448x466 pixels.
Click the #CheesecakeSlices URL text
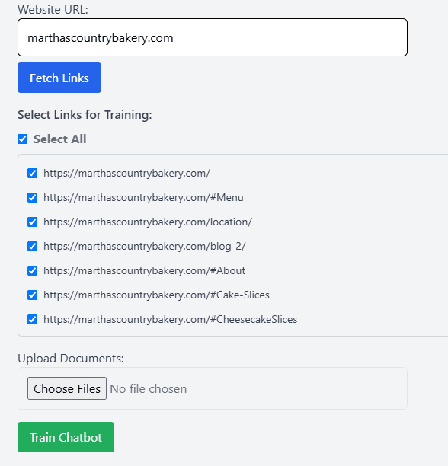171,319
